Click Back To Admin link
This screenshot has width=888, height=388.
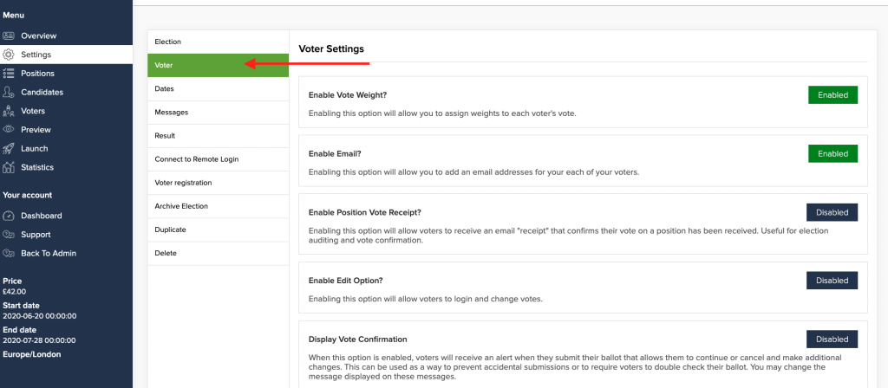pos(49,254)
